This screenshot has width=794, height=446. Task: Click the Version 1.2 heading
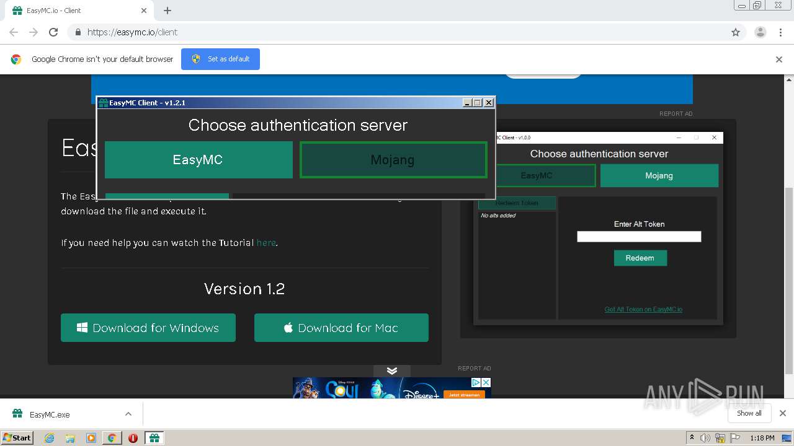(244, 289)
